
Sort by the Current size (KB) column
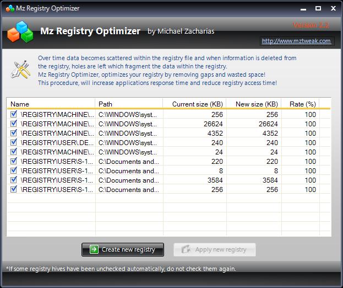(194, 104)
